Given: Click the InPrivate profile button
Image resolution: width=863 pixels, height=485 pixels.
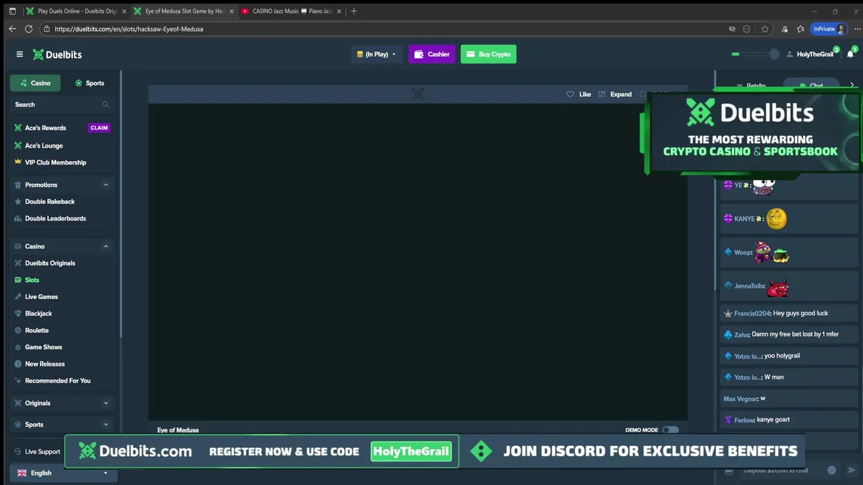Looking at the screenshot, I should pyautogui.click(x=830, y=29).
